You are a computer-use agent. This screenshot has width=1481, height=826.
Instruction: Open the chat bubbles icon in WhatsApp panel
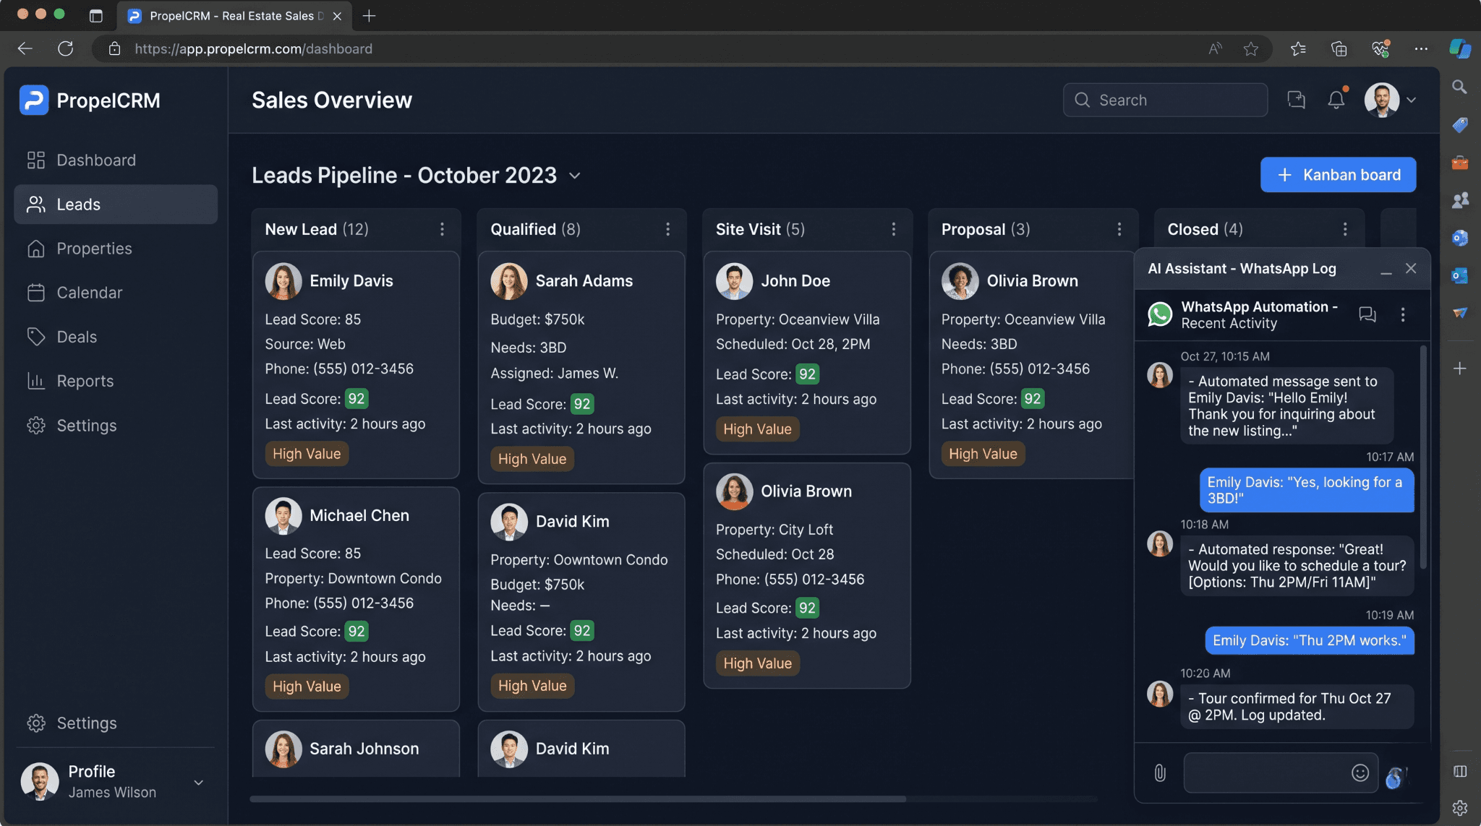pyautogui.click(x=1367, y=314)
